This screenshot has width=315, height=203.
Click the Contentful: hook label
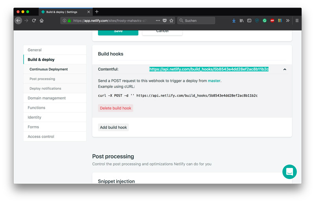point(108,69)
